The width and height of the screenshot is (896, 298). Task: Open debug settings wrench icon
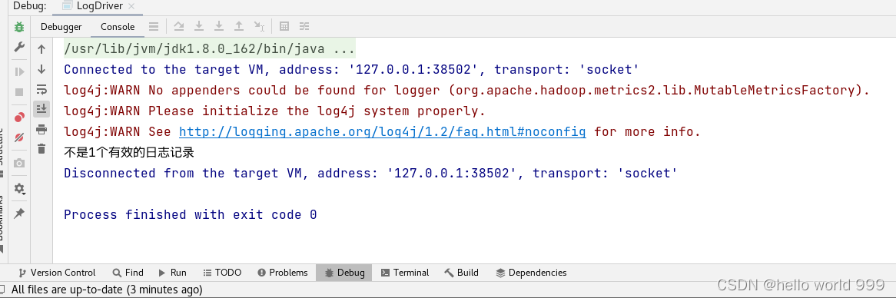19,47
